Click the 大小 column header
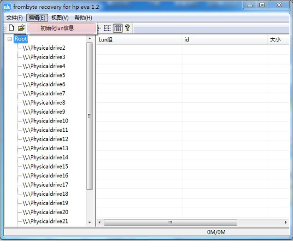This screenshot has height=252, width=293. (279, 40)
